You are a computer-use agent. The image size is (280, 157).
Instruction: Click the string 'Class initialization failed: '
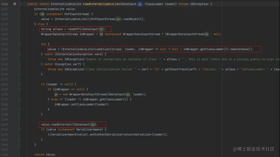111,69
